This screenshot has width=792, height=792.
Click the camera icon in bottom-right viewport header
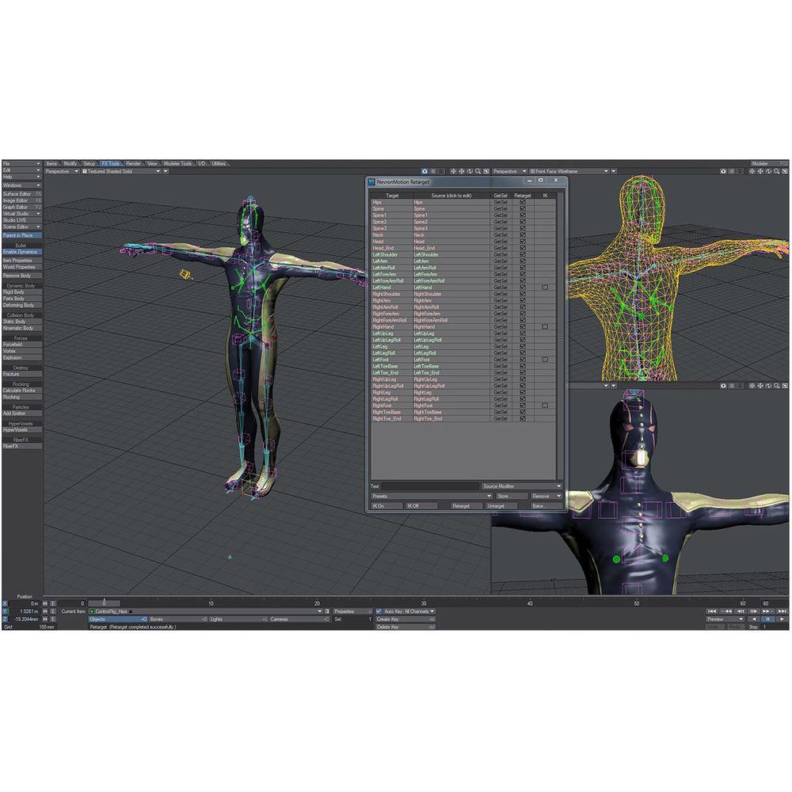tap(724, 386)
